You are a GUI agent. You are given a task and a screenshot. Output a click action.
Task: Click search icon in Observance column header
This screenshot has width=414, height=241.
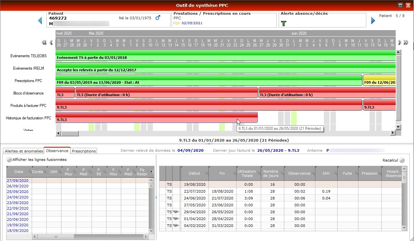pos(313,173)
